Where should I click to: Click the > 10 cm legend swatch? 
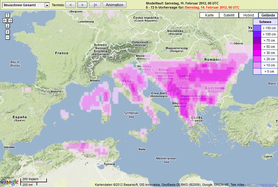pyautogui.click(x=257, y=65)
